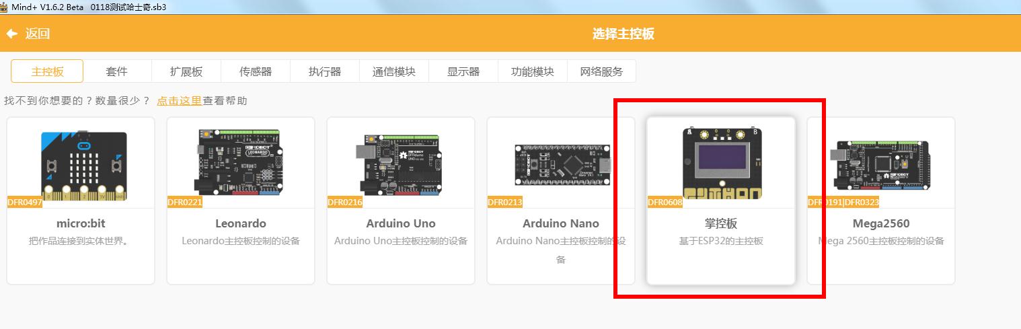Screen dimensions: 1021x329
Task: Click the Mind+ app icon in title bar
Action: pos(4,7)
